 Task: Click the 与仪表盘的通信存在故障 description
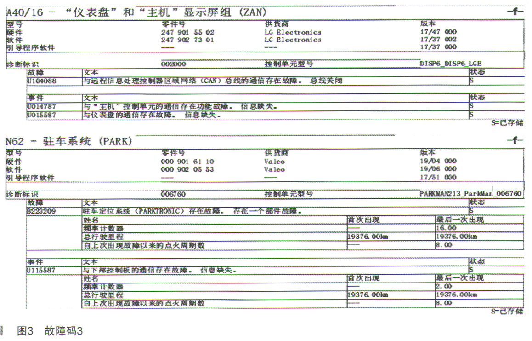[153, 115]
